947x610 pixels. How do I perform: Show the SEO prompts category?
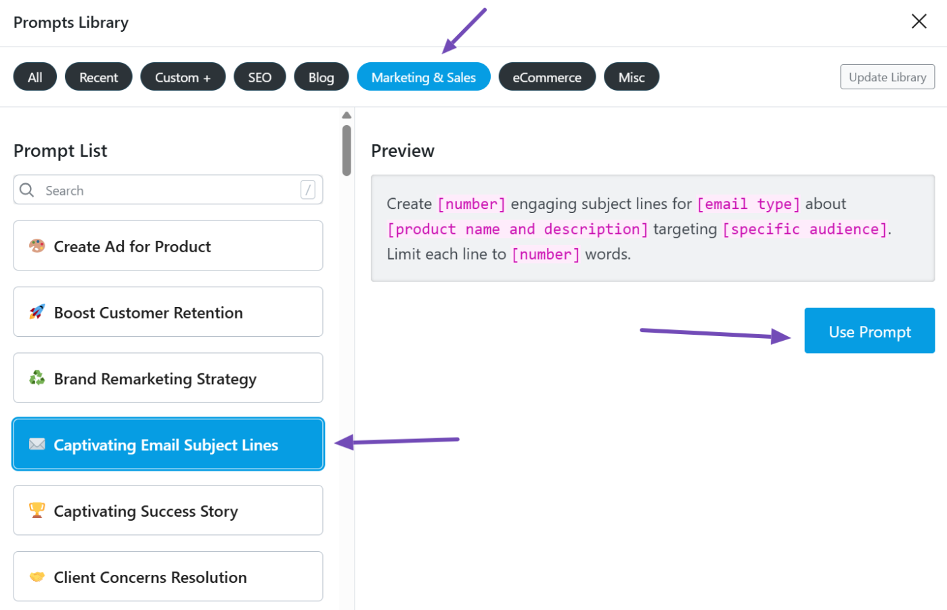[260, 77]
